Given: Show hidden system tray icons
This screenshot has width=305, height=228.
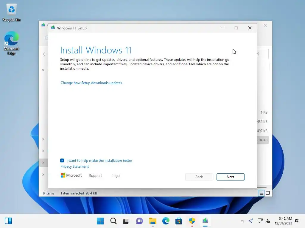Looking at the screenshot, I should point(242,221).
